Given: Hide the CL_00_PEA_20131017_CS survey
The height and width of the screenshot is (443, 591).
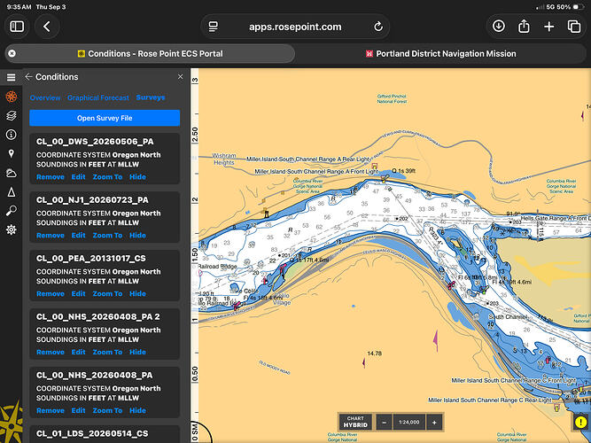Looking at the screenshot, I should 137,293.
